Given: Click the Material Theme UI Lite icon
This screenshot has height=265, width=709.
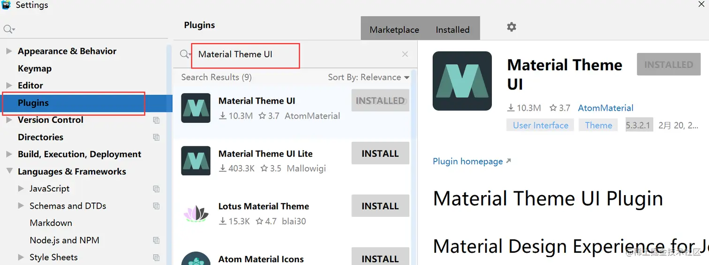Looking at the screenshot, I should [196, 160].
